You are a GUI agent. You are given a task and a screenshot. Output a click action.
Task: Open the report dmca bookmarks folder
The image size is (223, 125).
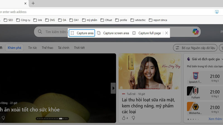[x=158, y=20]
